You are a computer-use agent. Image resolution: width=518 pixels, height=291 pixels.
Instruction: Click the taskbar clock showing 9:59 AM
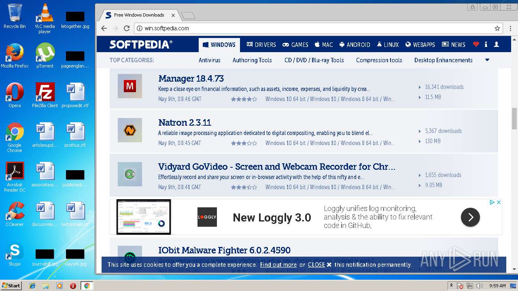[x=497, y=286]
